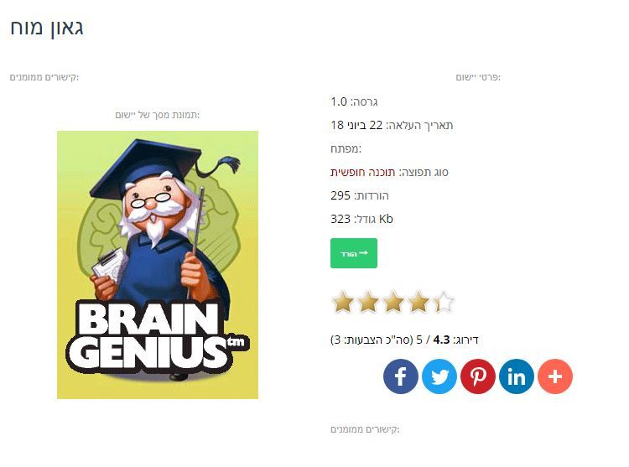
Task: Pick the fourth gold rating star
Action: tap(418, 302)
